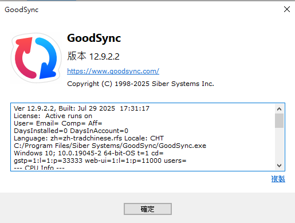Click the scrollbar track below the thumb

tap(279, 144)
